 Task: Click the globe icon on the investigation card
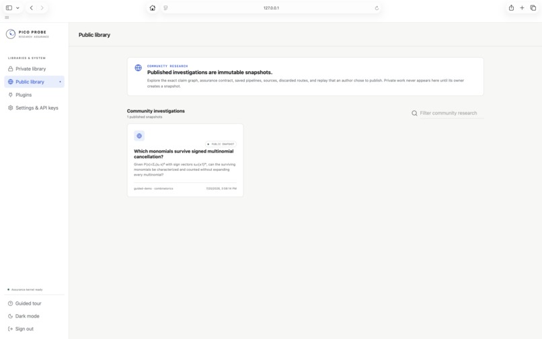[139, 136]
